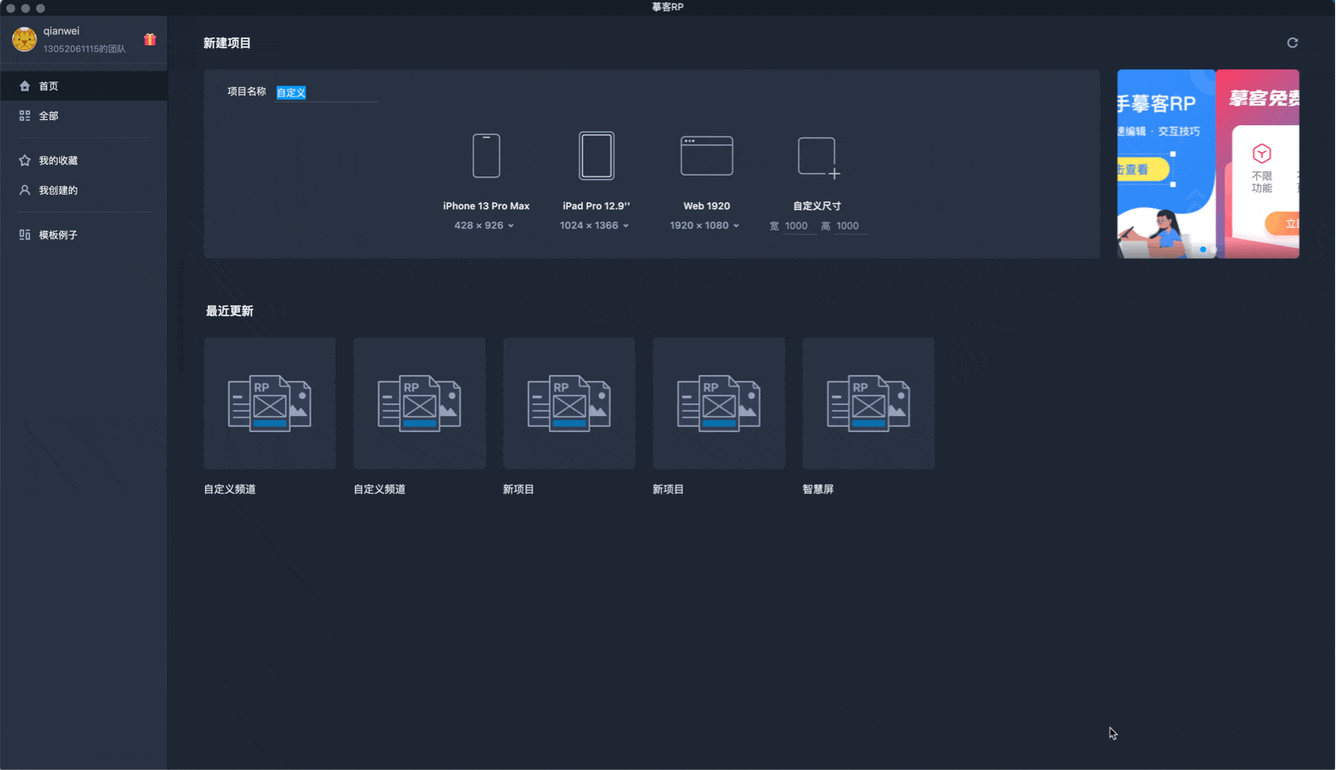Click the person icon for 我创建的
This screenshot has width=1336, height=770.
pyautogui.click(x=24, y=190)
